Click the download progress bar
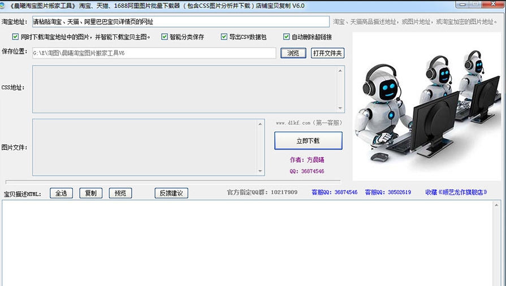The width and height of the screenshot is (506, 286). point(173,182)
